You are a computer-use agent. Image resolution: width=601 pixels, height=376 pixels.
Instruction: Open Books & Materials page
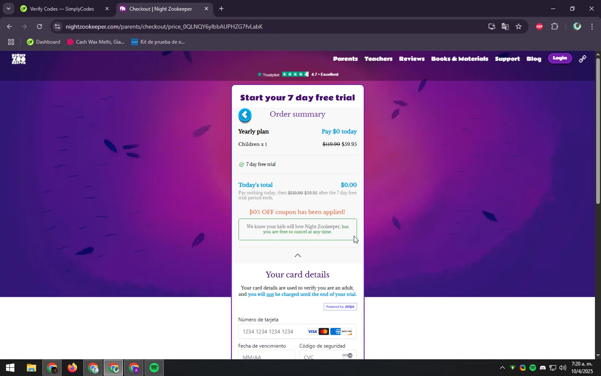pos(460,59)
